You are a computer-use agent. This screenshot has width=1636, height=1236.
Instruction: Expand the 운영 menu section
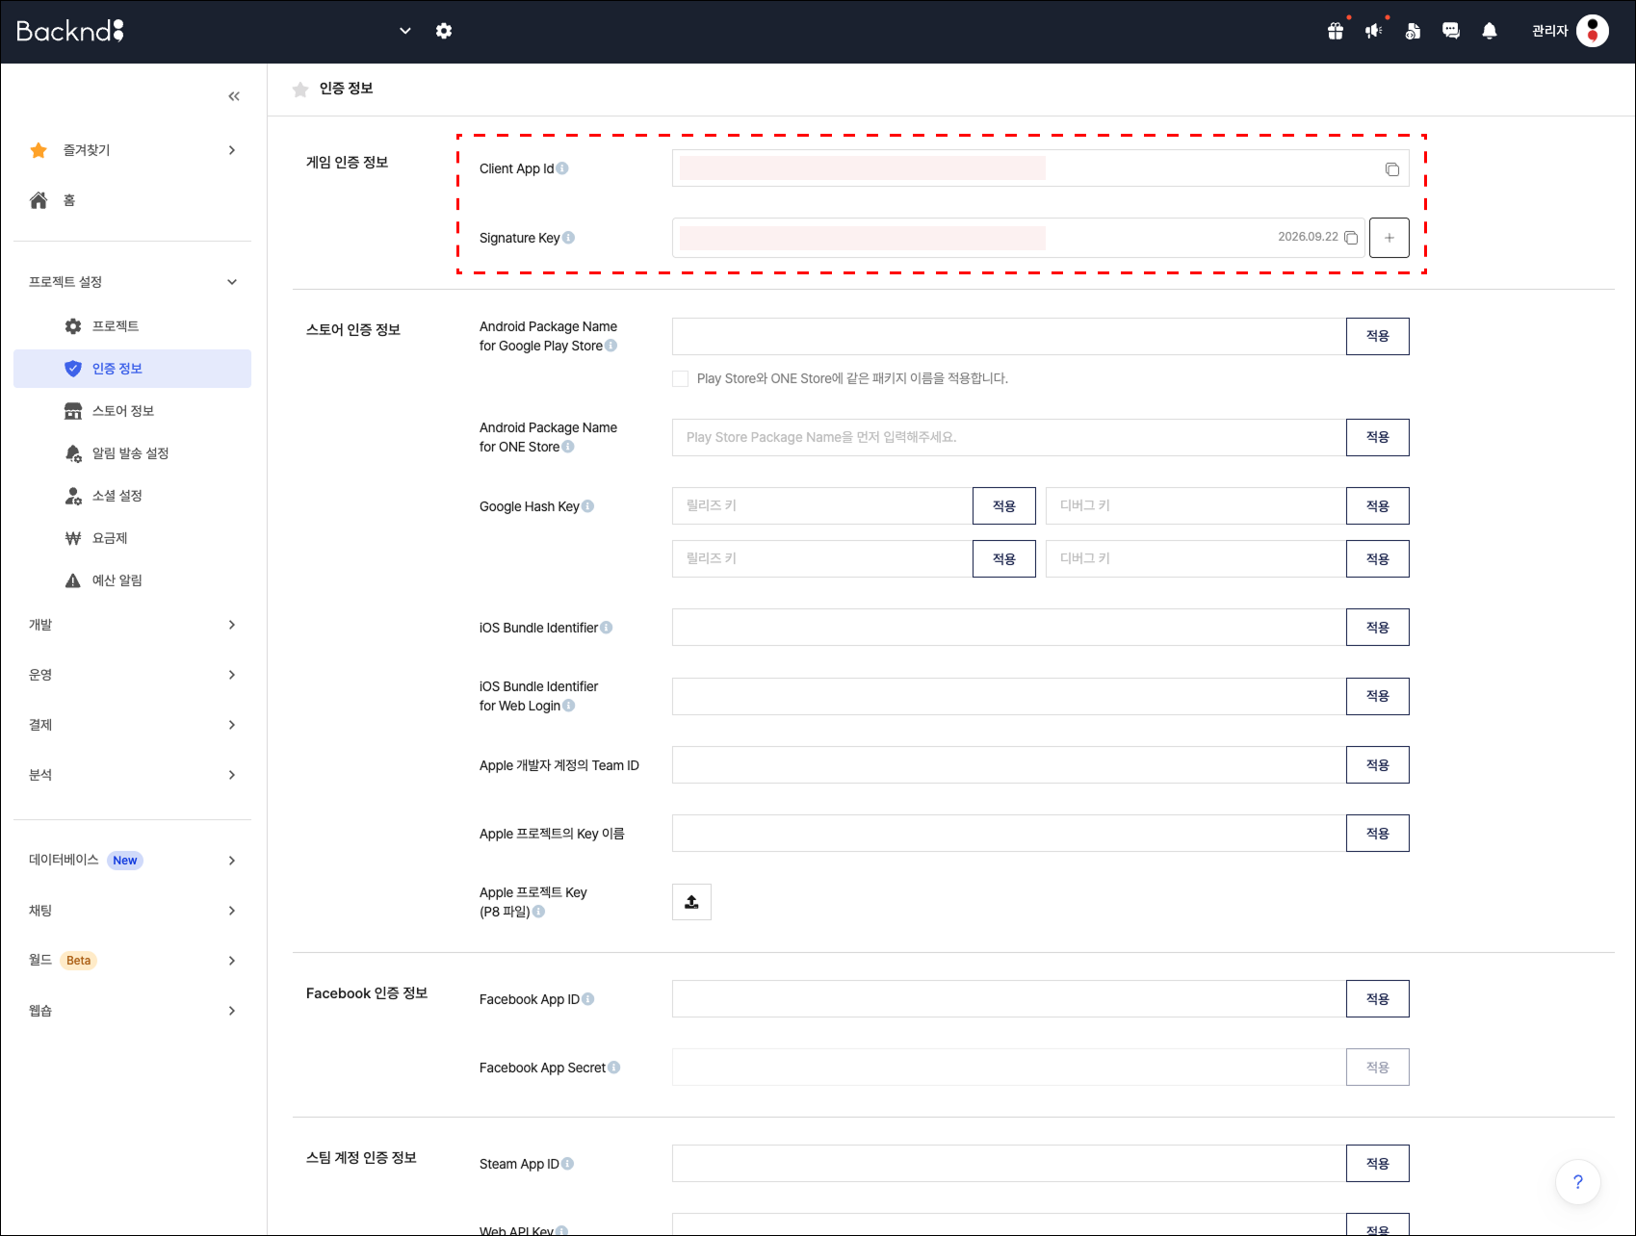232,675
